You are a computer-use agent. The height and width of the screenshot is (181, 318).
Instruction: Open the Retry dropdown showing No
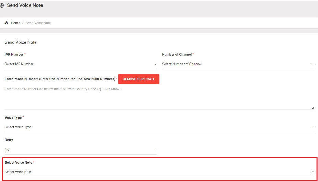coord(81,150)
